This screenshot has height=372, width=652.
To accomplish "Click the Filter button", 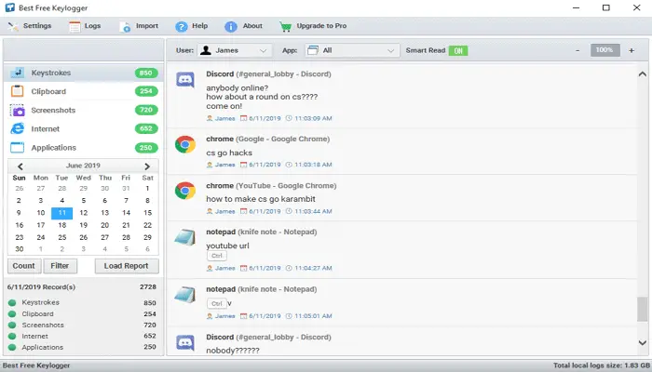I will point(60,266).
